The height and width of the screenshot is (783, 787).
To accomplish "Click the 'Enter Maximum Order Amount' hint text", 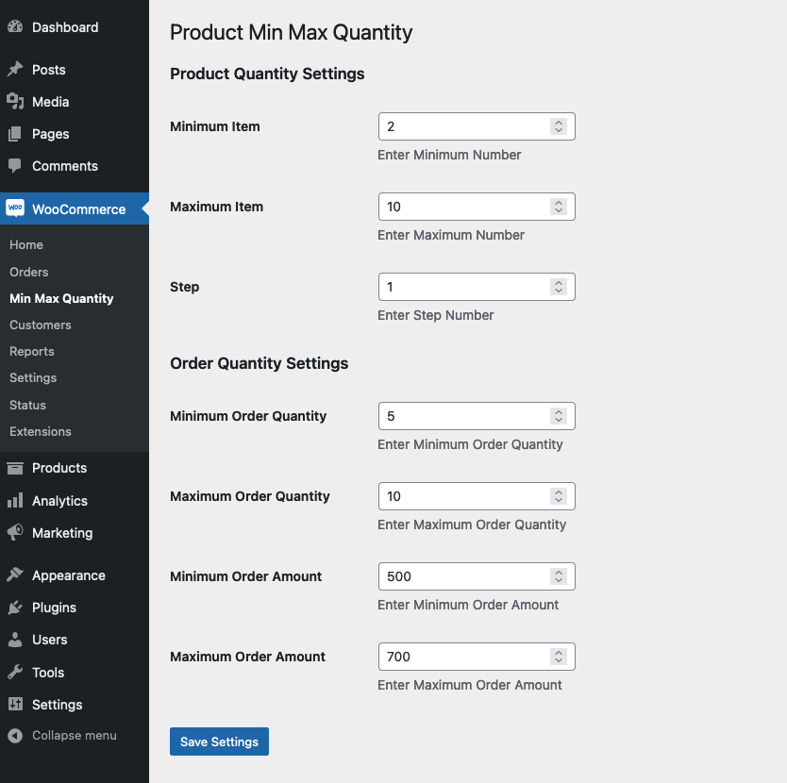I will click(x=470, y=685).
